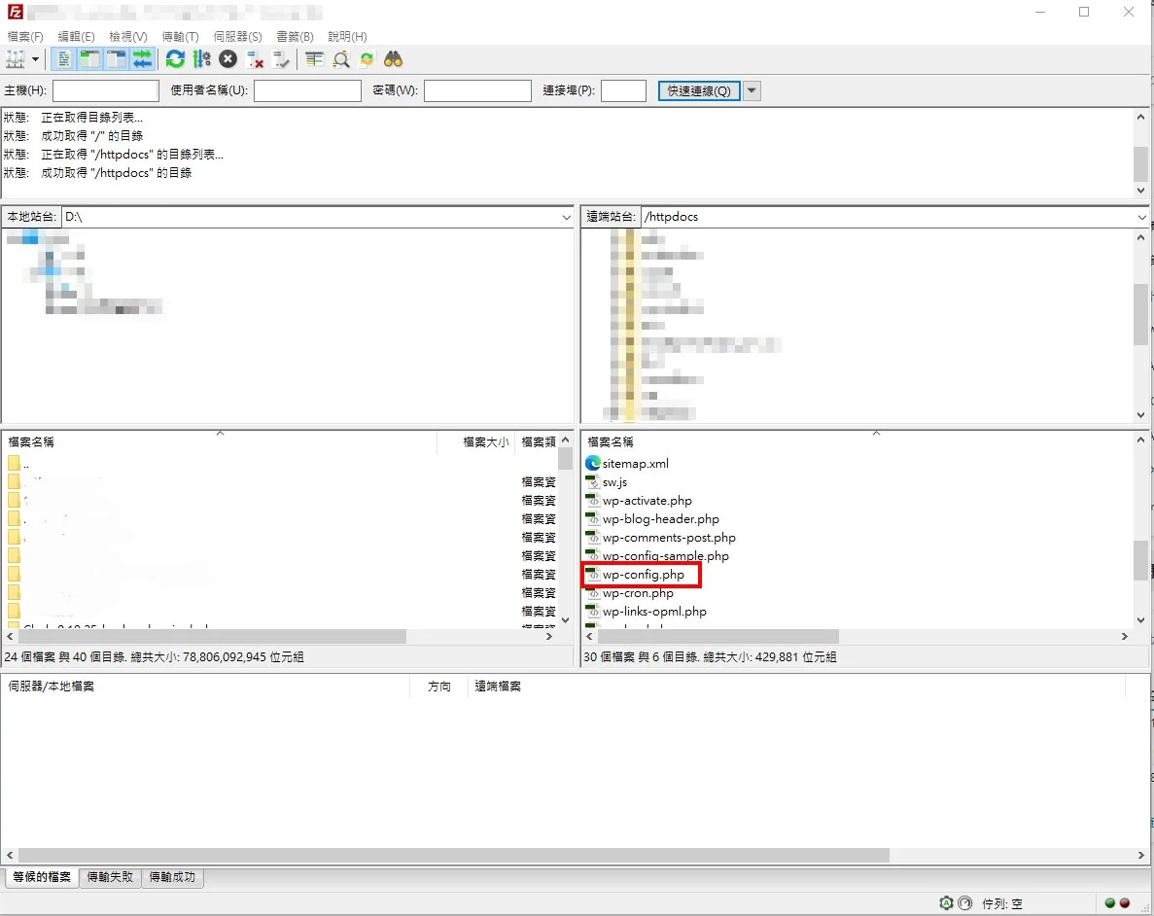Open the 書籤(B) menu

[295, 36]
